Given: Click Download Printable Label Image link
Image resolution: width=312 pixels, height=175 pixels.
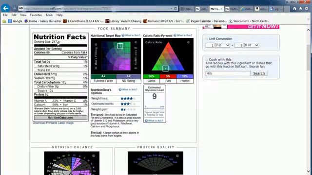Looking at the screenshot, I should [53, 123].
